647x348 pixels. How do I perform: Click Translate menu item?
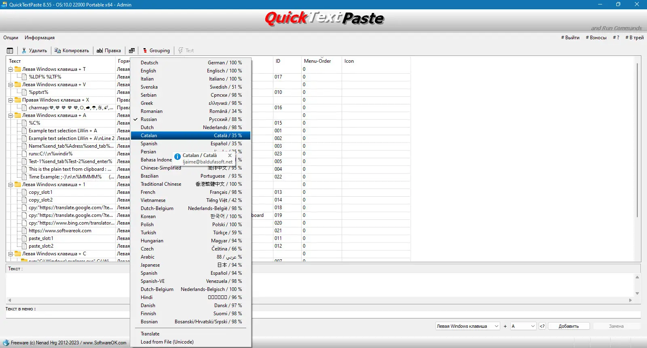[x=190, y=334]
